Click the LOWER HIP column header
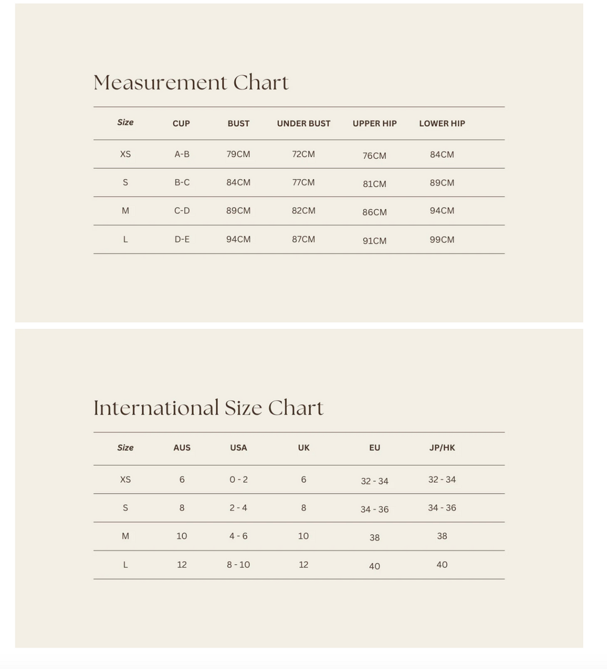Screen dimensions: 607x669 [x=442, y=123]
